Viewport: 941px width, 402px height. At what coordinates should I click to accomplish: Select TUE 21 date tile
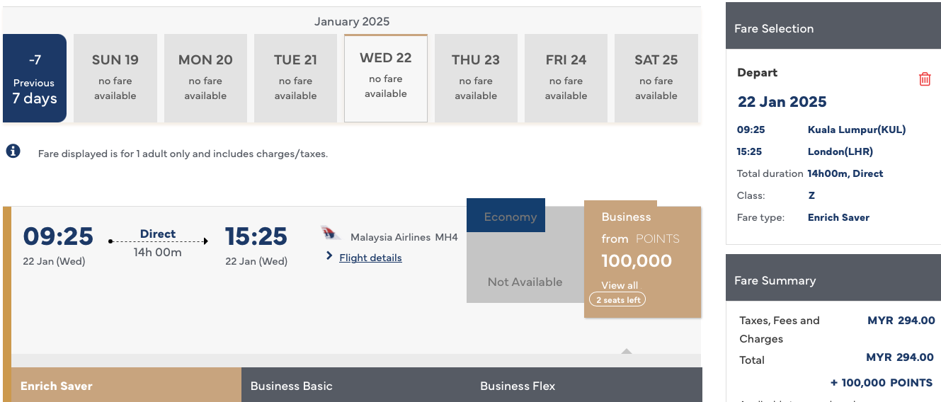coord(296,78)
